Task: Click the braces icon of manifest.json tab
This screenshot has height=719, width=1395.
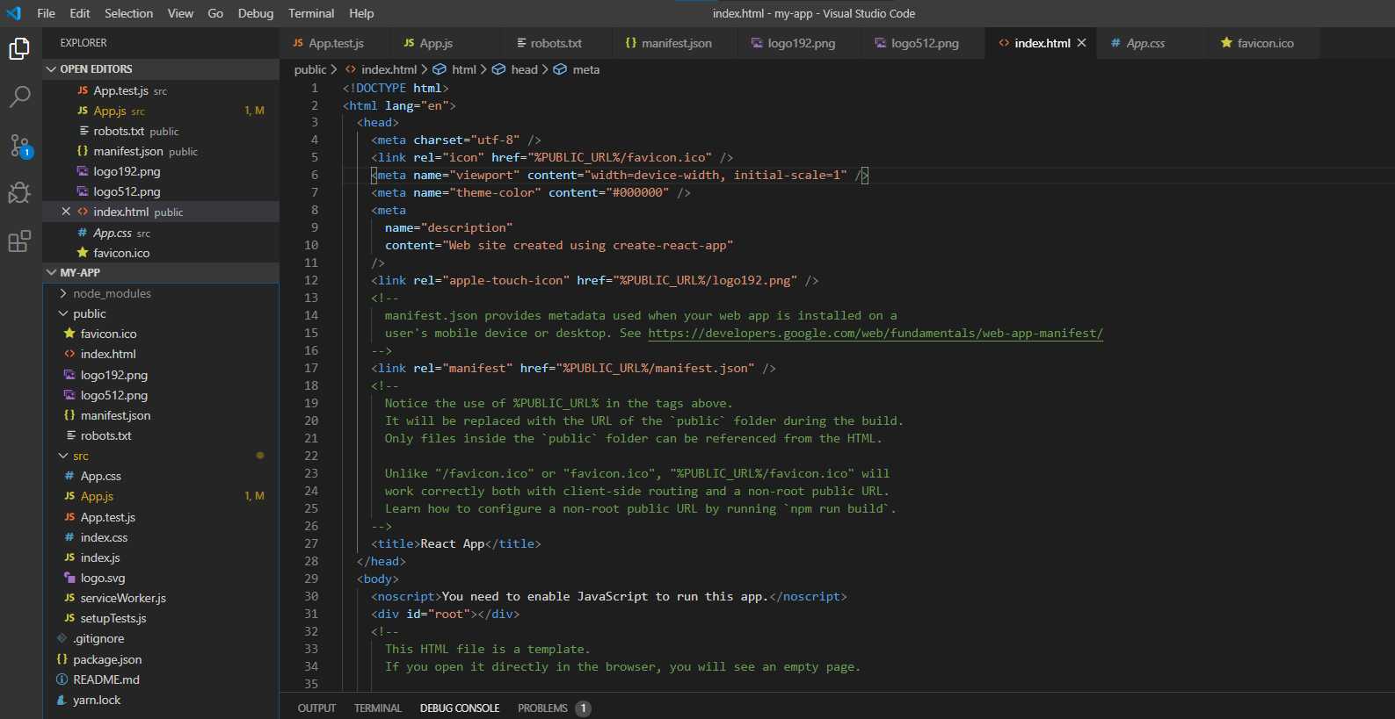Action: coord(631,43)
